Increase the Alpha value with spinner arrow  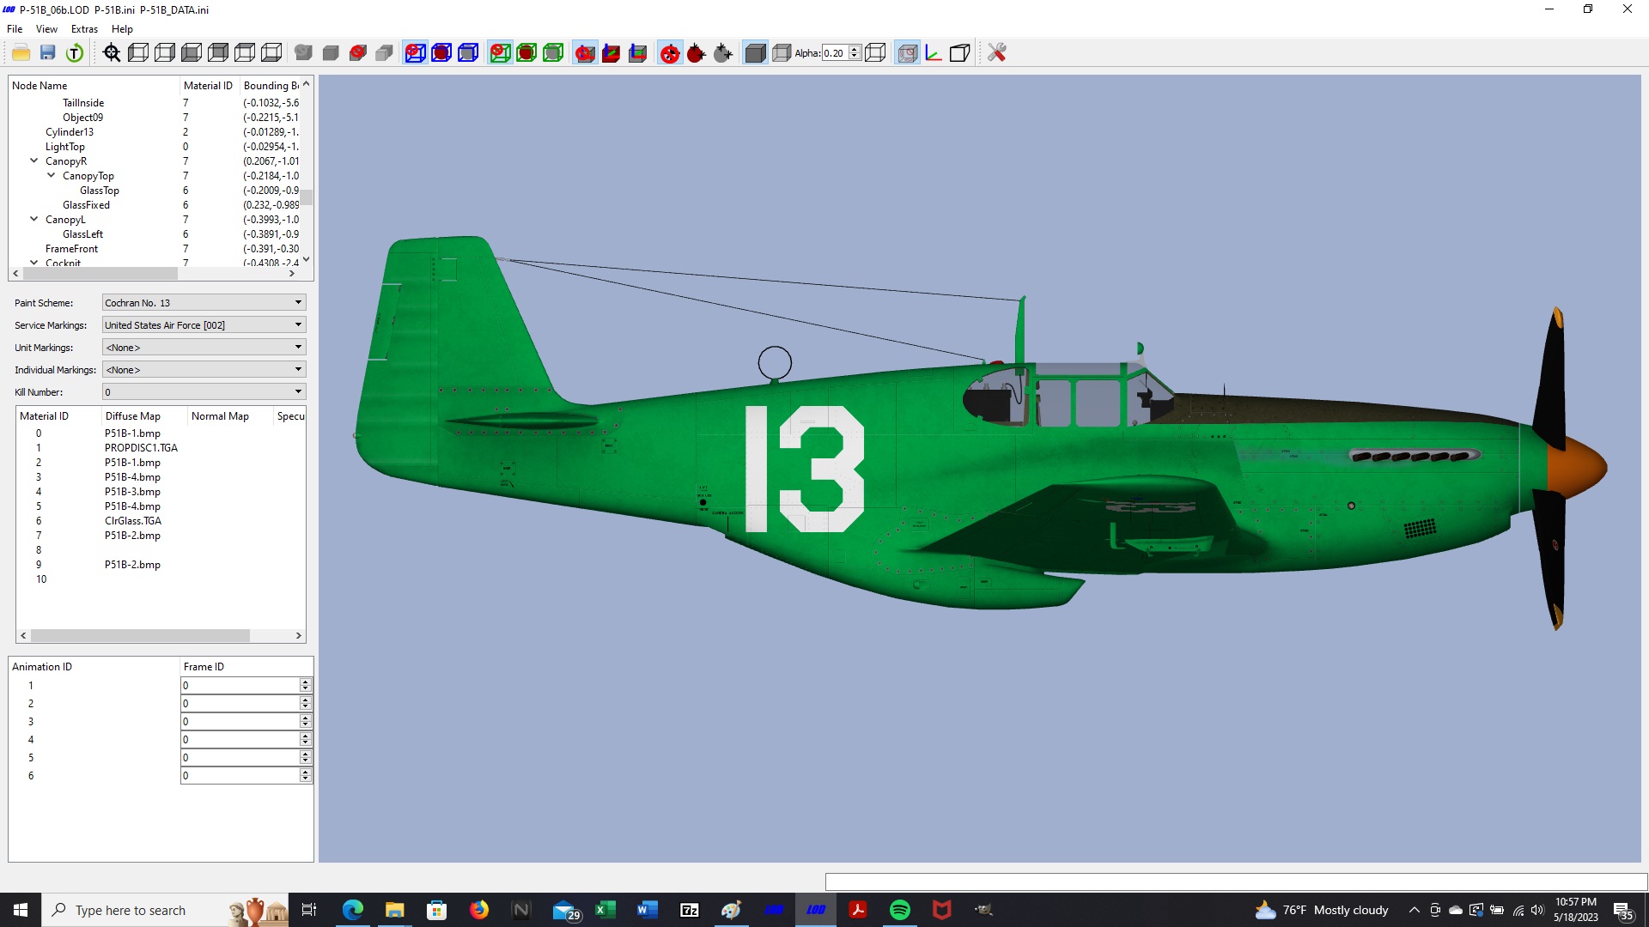tap(855, 49)
